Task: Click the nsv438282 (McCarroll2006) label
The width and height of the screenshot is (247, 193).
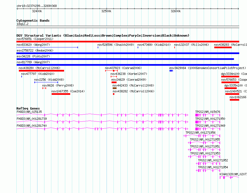Action: (133, 91)
